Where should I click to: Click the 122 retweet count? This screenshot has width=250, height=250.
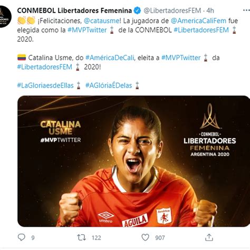[97, 238]
